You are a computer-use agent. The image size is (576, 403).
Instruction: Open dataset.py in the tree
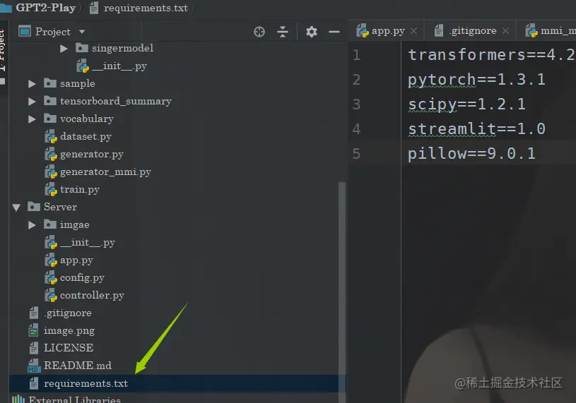click(x=86, y=137)
